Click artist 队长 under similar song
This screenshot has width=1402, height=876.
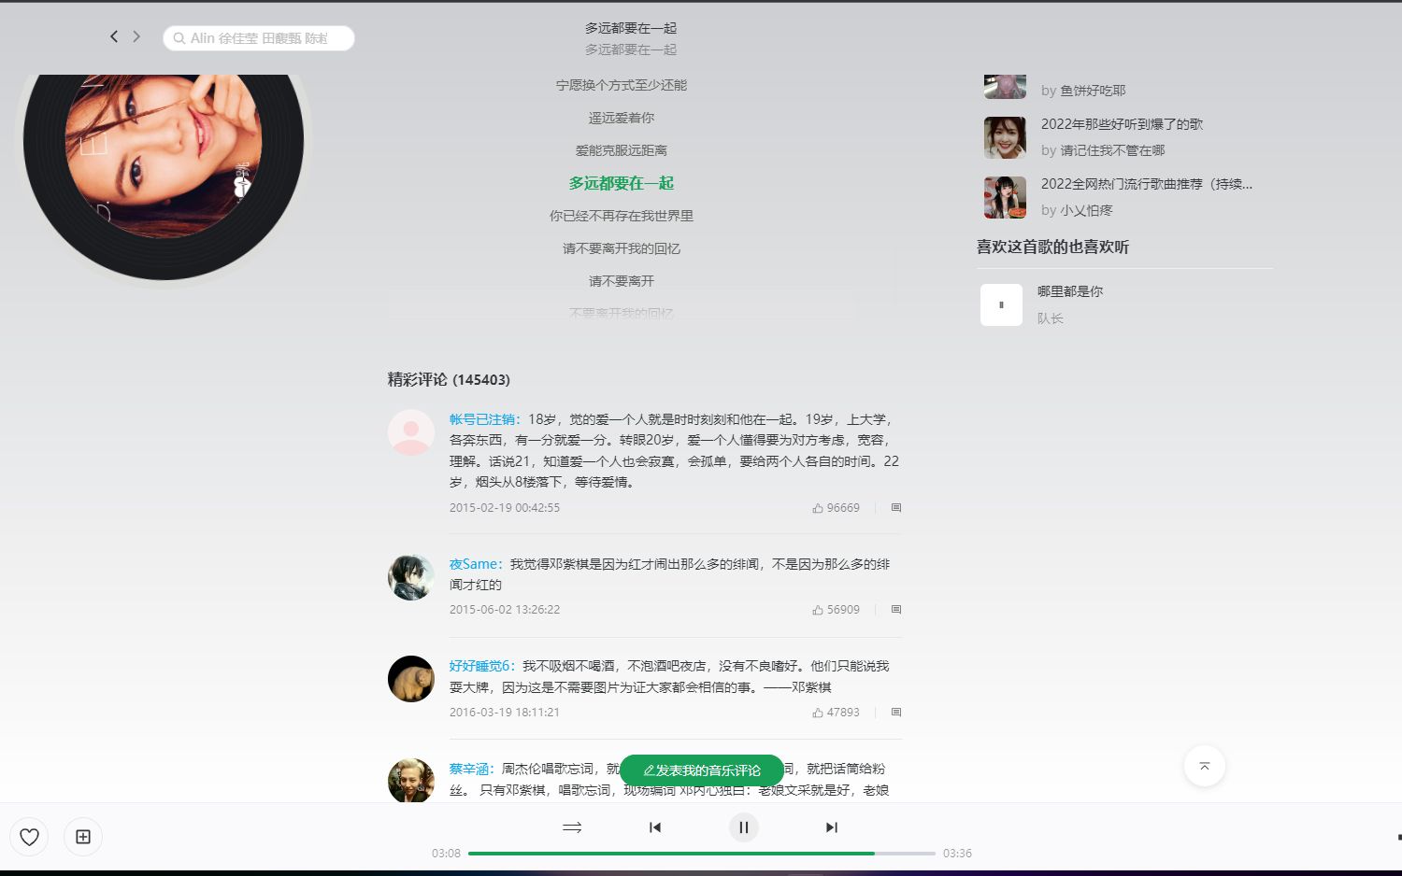1051,318
